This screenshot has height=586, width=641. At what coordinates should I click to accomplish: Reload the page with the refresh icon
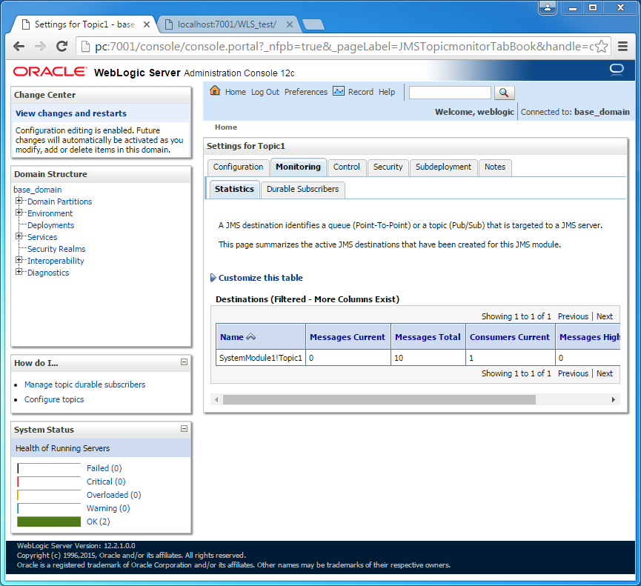click(62, 47)
